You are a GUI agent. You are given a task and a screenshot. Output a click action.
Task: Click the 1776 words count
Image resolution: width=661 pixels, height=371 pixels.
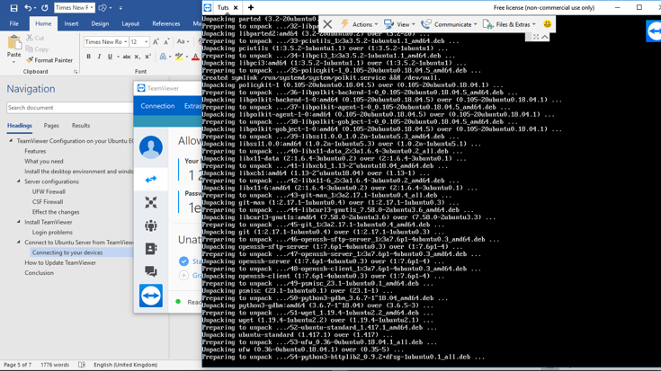55,365
